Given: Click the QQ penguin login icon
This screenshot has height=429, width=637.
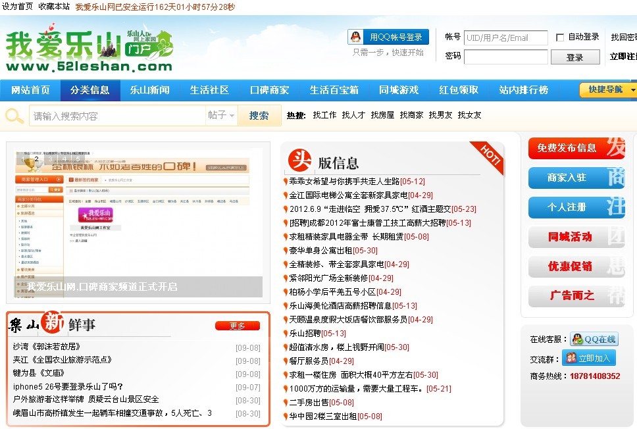Looking at the screenshot, I should tap(356, 37).
